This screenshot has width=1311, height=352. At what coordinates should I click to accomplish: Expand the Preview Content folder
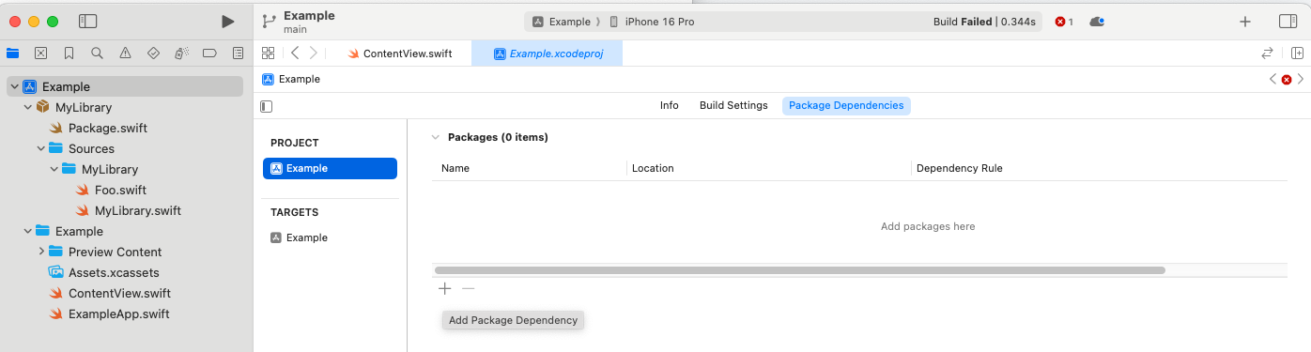40,252
